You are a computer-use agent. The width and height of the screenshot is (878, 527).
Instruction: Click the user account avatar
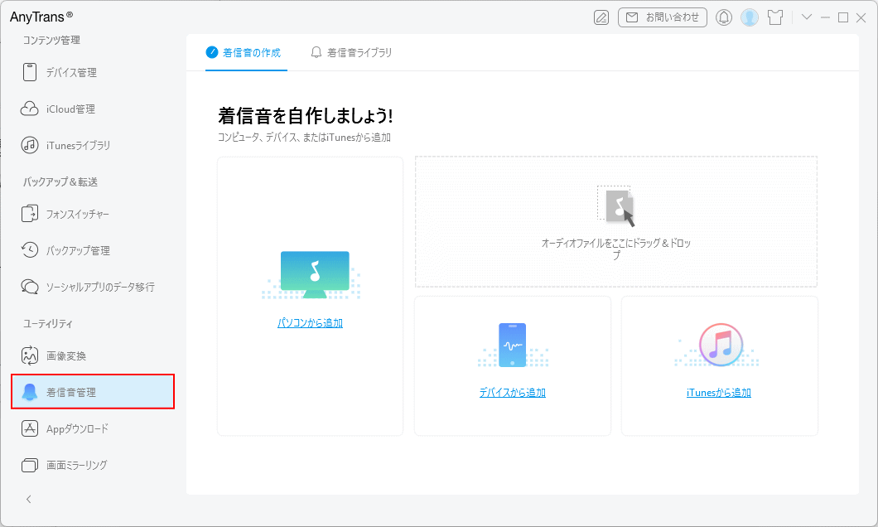point(750,17)
